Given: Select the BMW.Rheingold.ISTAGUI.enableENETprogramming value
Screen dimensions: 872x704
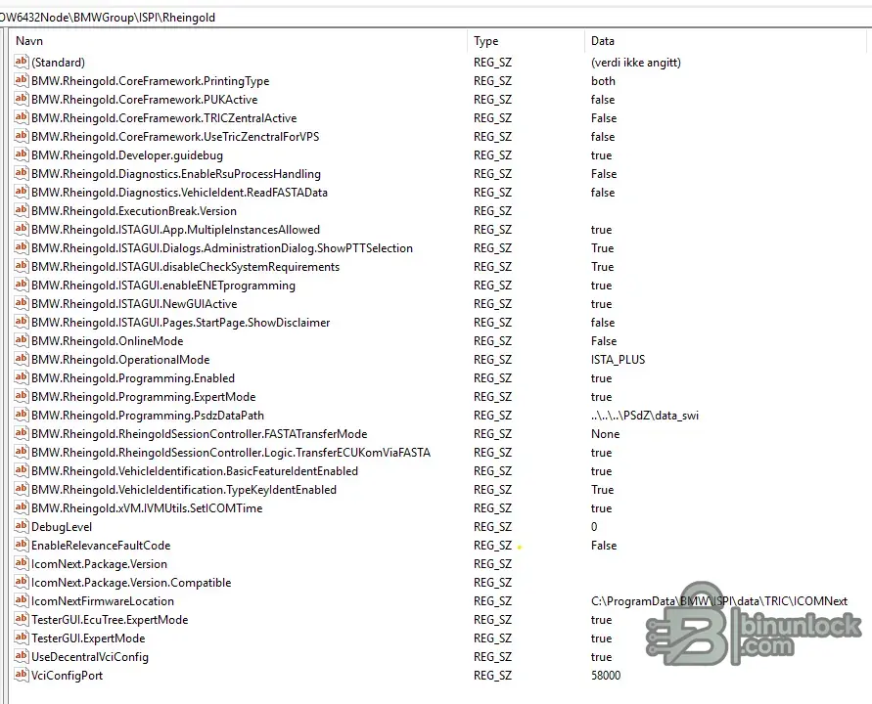Looking at the screenshot, I should pyautogui.click(x=162, y=286).
